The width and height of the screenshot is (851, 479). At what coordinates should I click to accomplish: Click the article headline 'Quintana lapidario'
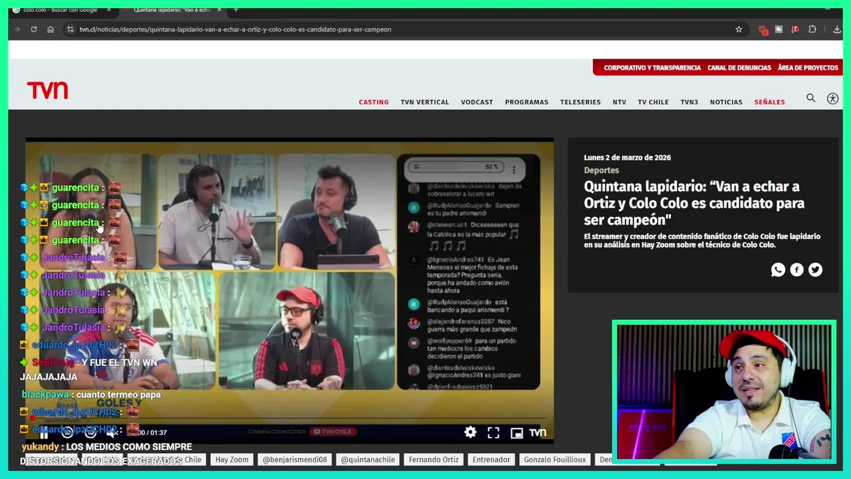tap(694, 203)
